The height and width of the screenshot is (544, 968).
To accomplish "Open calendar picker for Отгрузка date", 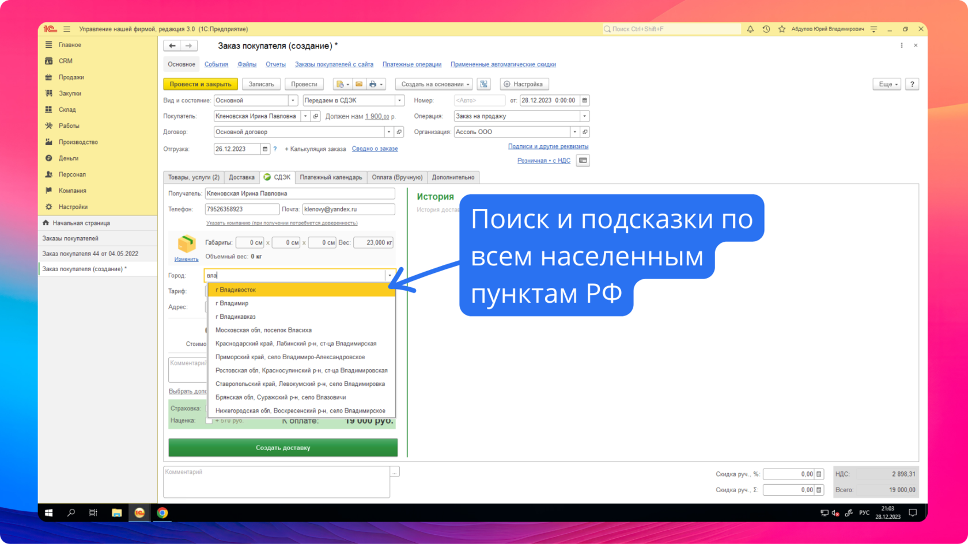I will [265, 149].
